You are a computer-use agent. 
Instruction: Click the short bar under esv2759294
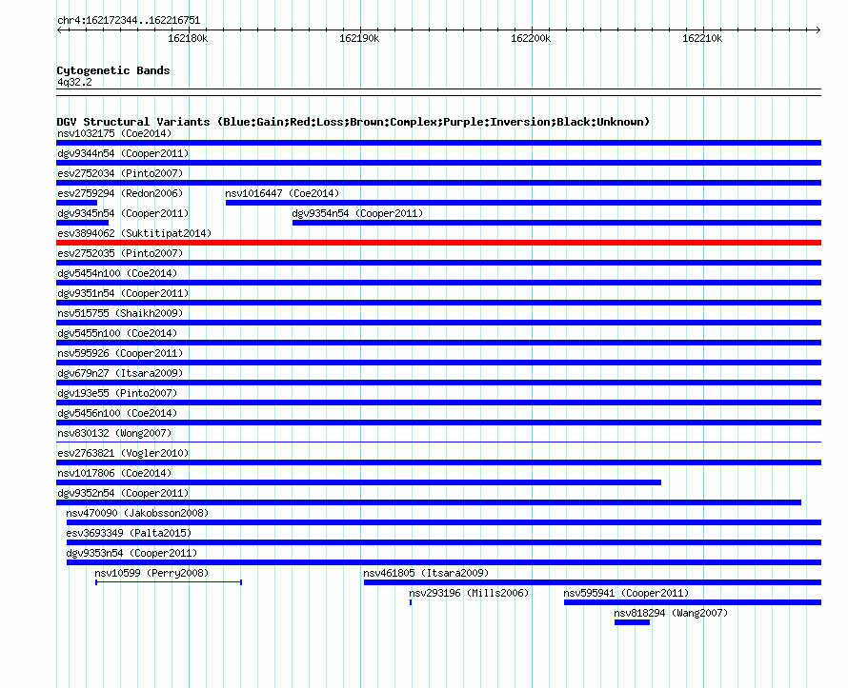(76, 203)
